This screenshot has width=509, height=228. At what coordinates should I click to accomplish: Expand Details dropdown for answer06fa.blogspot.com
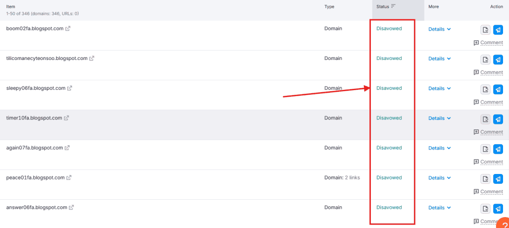(439, 208)
